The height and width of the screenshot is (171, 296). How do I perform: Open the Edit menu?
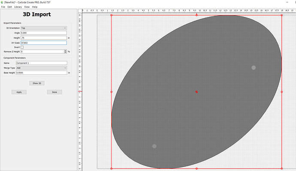click(x=9, y=7)
